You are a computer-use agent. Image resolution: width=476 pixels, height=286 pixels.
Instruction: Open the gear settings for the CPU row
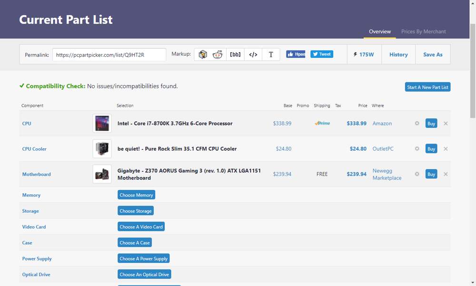[x=417, y=124]
